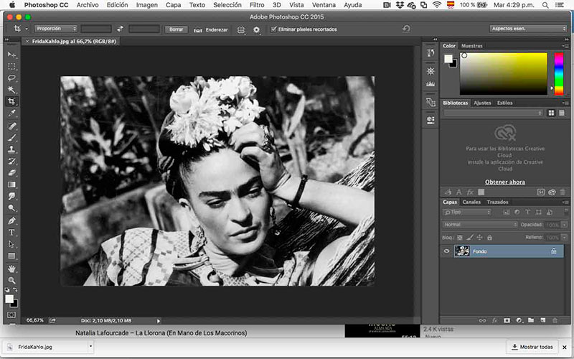
Task: Open the Normal blend mode dropdown
Action: click(x=479, y=225)
